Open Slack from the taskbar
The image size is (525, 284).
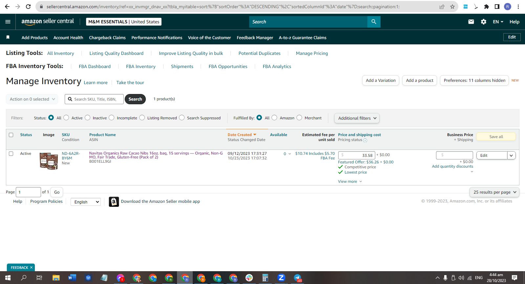tap(249, 278)
